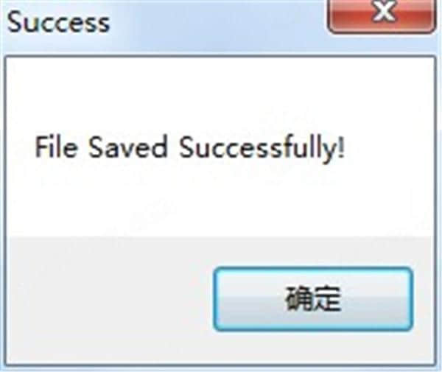Select the File Saved Successfully! message
The width and height of the screenshot is (442, 372).
189,147
